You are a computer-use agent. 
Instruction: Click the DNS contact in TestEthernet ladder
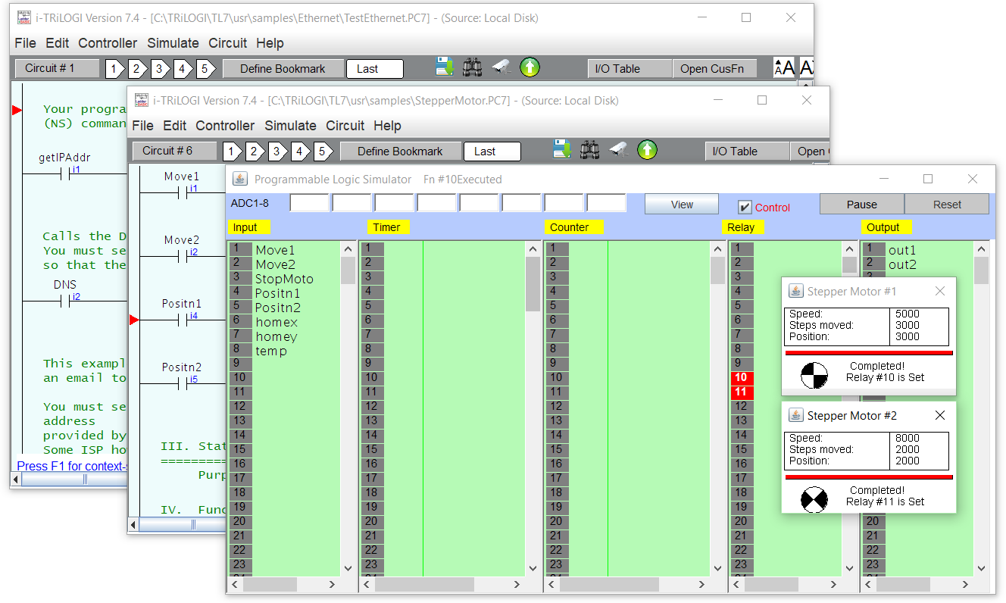65,301
